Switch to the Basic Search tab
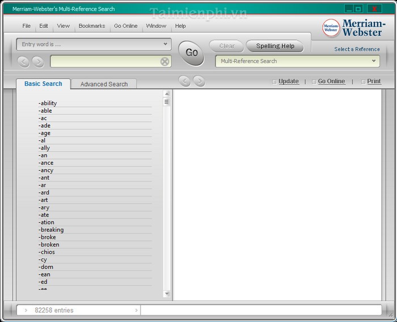 [x=43, y=84]
